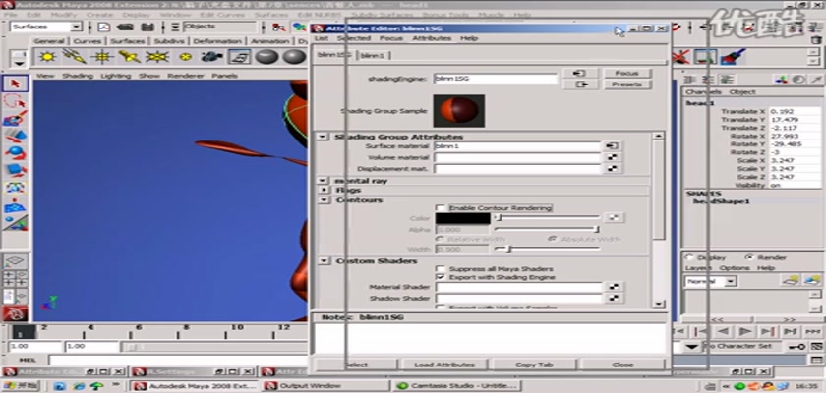Image resolution: width=826 pixels, height=393 pixels.
Task: Click the output connection arrow button beside shadingEngine
Action: [580, 84]
